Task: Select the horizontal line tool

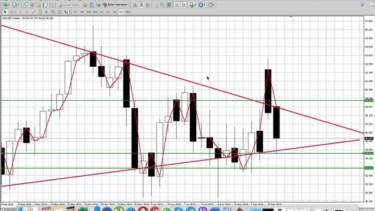Action: (27, 12)
